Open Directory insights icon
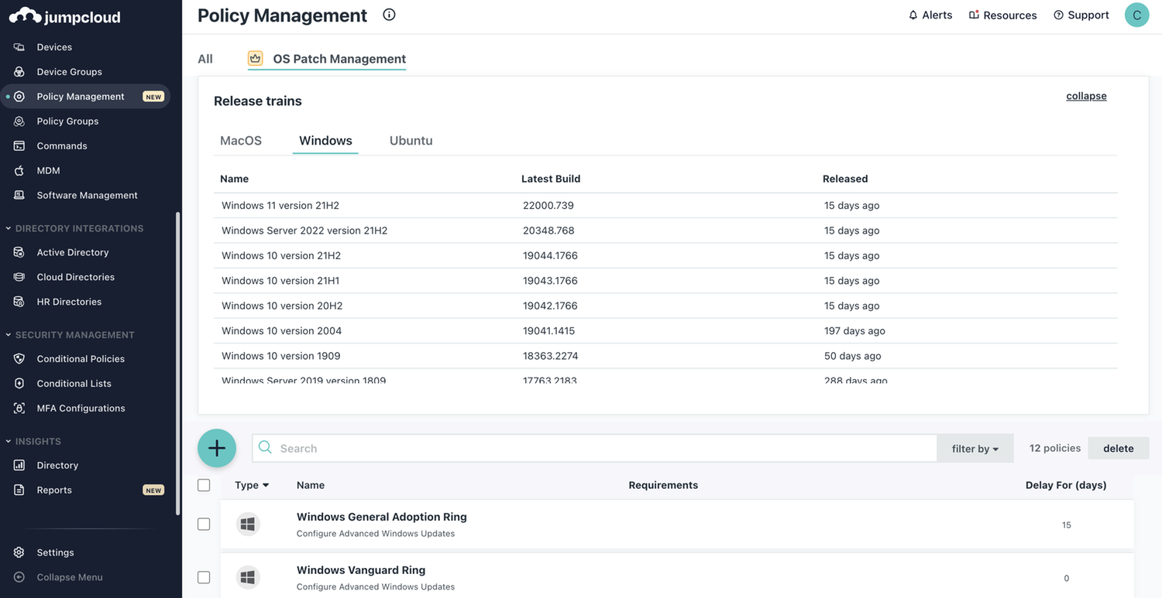The height and width of the screenshot is (598, 1162). coord(19,466)
